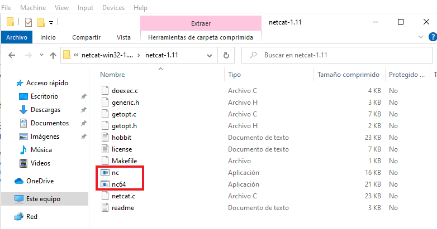437x229 pixels.
Task: Select the getopt.c file icon
Action: tap(105, 114)
